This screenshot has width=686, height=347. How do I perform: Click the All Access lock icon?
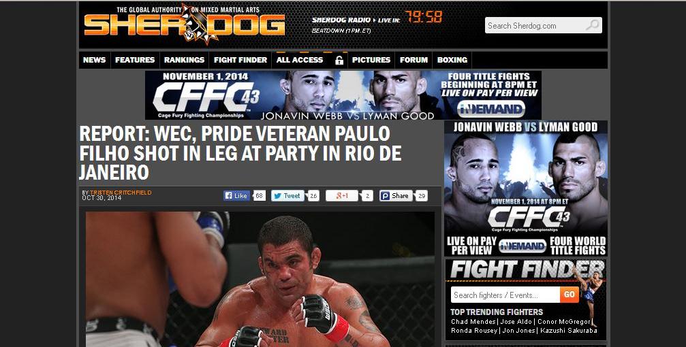pyautogui.click(x=339, y=61)
